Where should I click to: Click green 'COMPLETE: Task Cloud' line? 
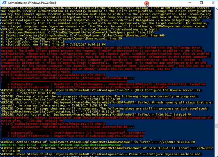61,145
